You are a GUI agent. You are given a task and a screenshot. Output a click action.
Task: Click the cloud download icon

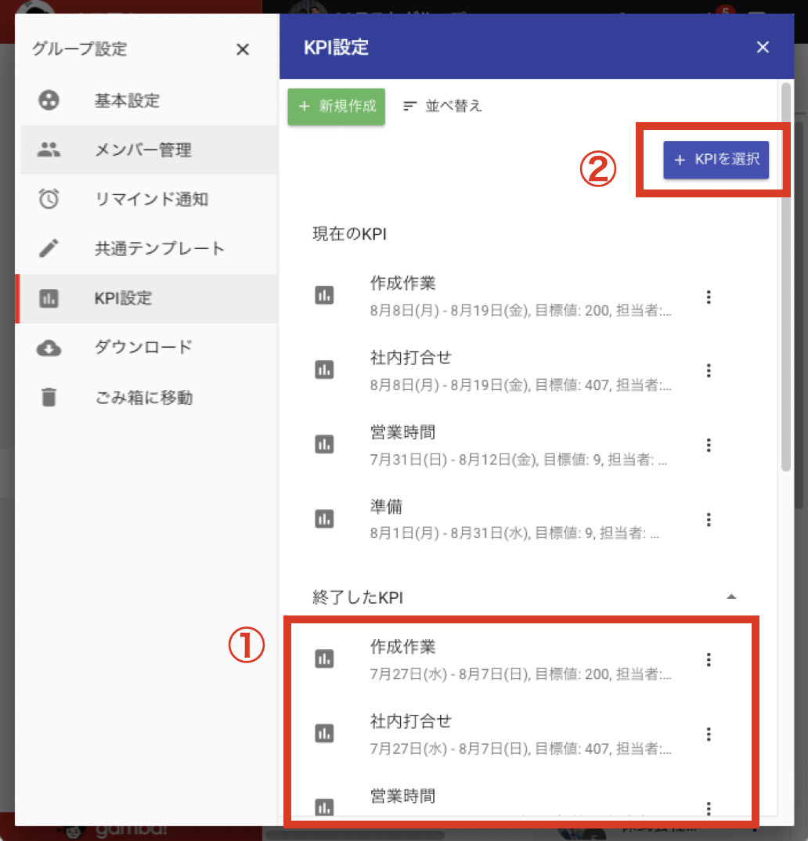click(49, 348)
